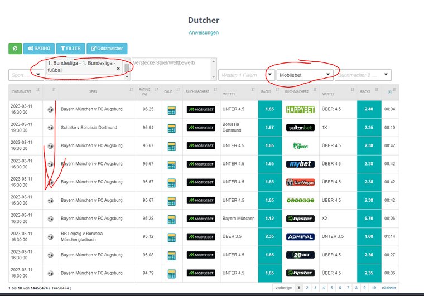The height and width of the screenshot is (296, 424).
Task: Open calculator for the 94.79 rating row
Action: pyautogui.click(x=172, y=274)
